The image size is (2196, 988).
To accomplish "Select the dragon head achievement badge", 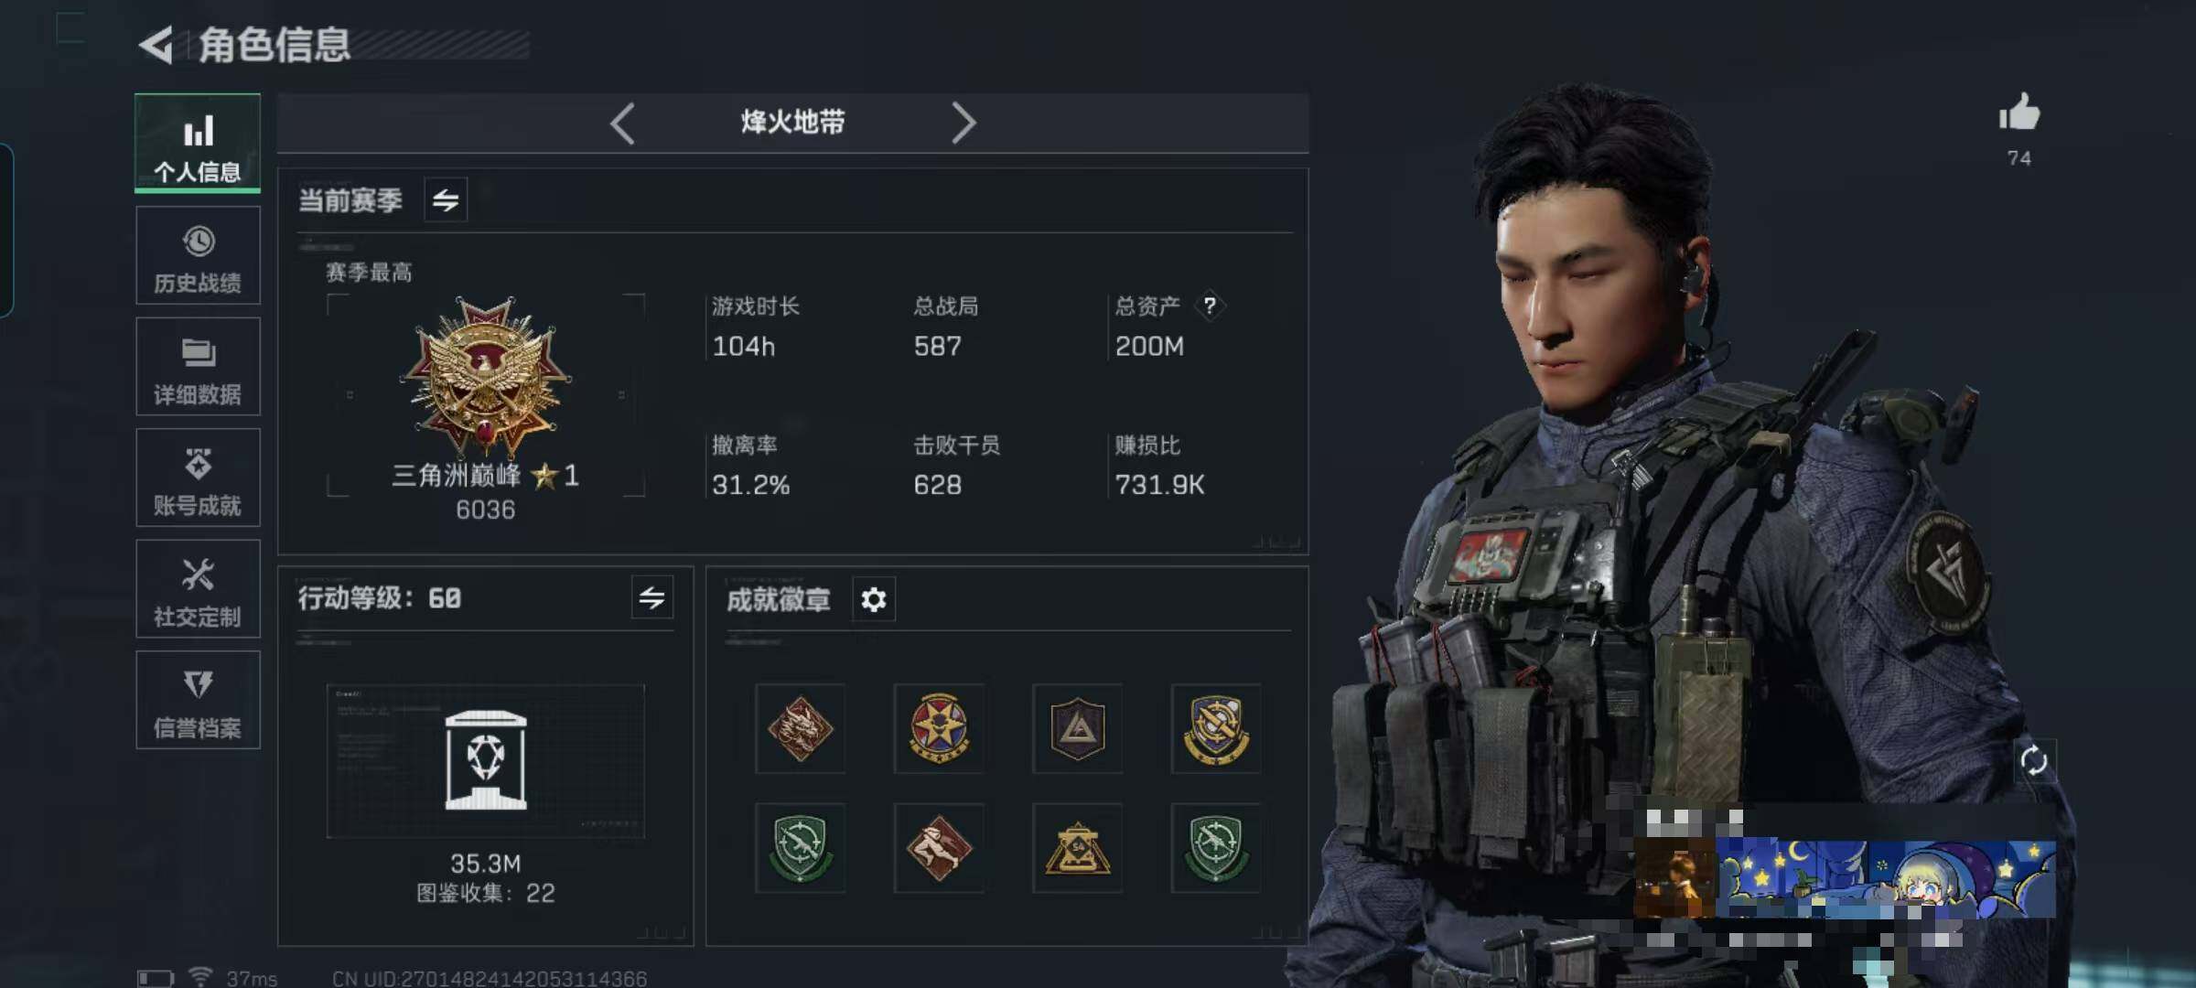I will [800, 728].
